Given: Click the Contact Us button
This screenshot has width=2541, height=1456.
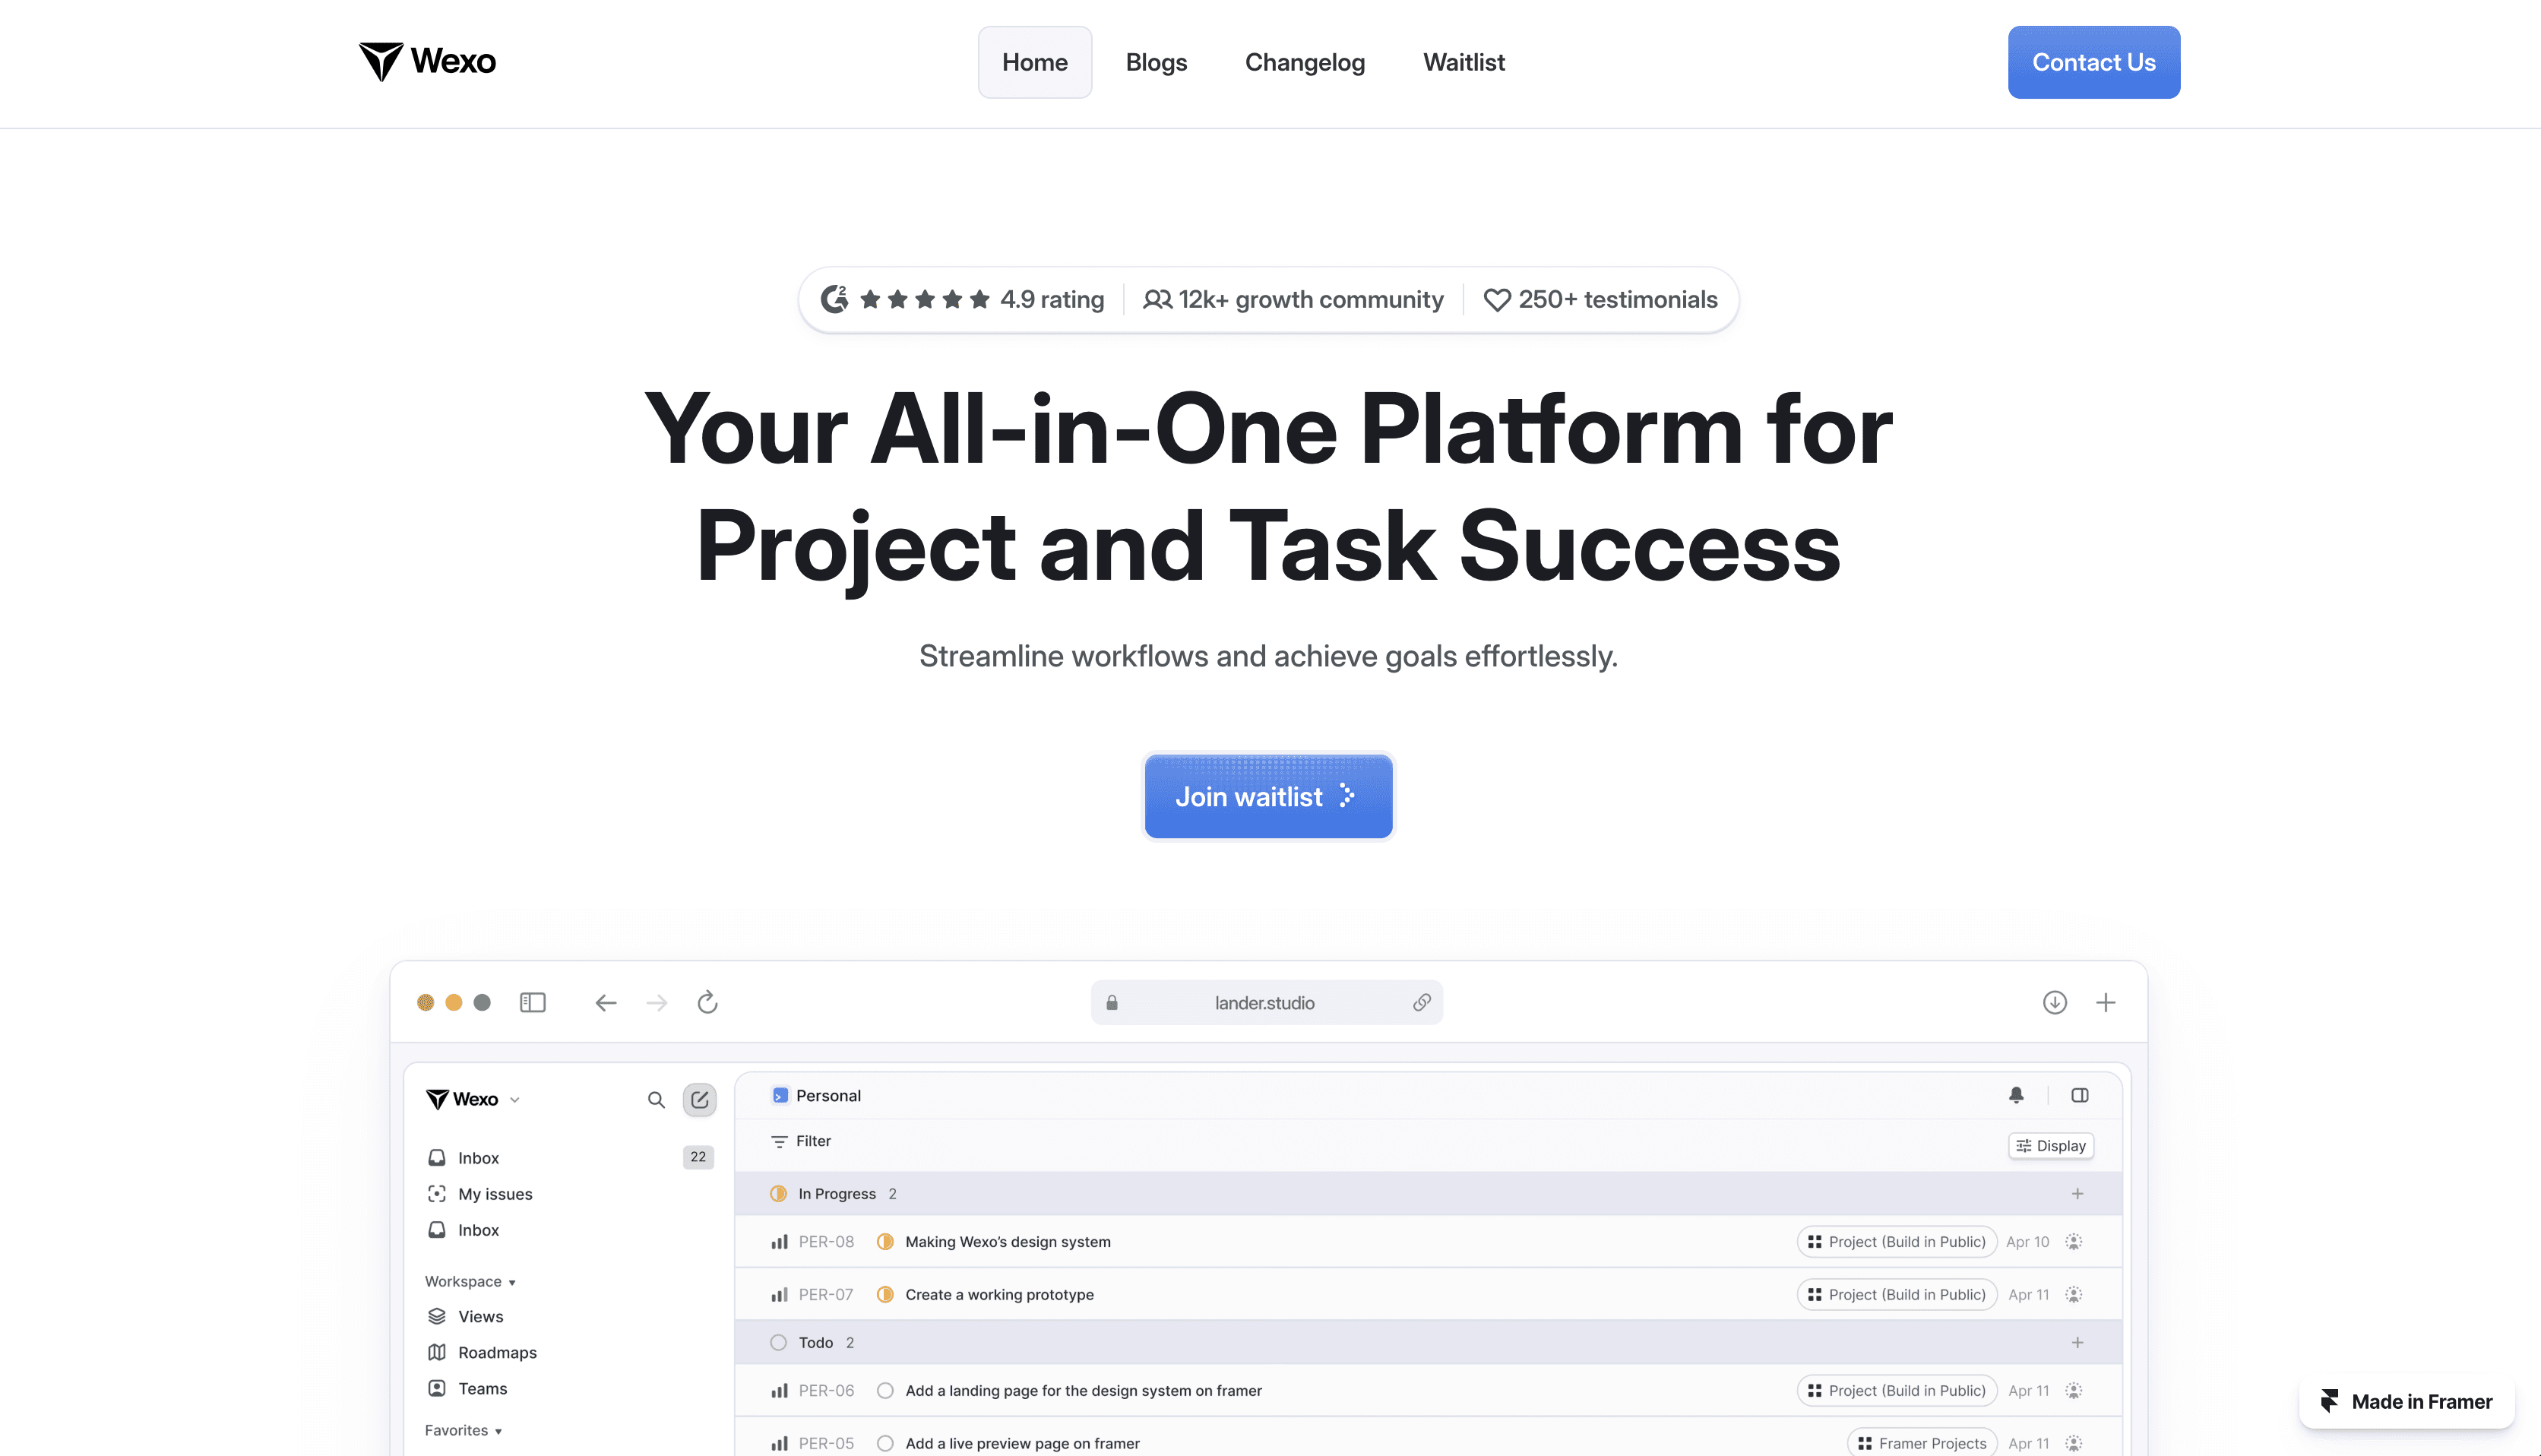Looking at the screenshot, I should coord(2093,62).
